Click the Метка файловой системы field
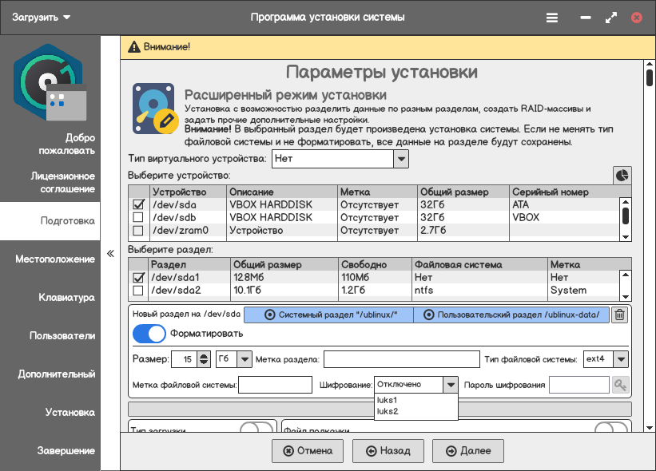Viewport: 656px width, 471px height. click(x=276, y=385)
